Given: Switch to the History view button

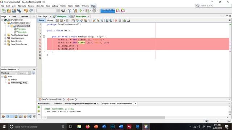Looking at the screenshot, I should [x=50, y=20].
